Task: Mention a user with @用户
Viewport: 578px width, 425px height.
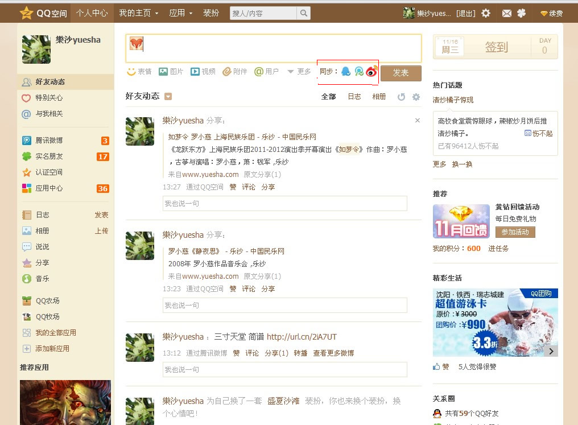Action: pyautogui.click(x=266, y=72)
